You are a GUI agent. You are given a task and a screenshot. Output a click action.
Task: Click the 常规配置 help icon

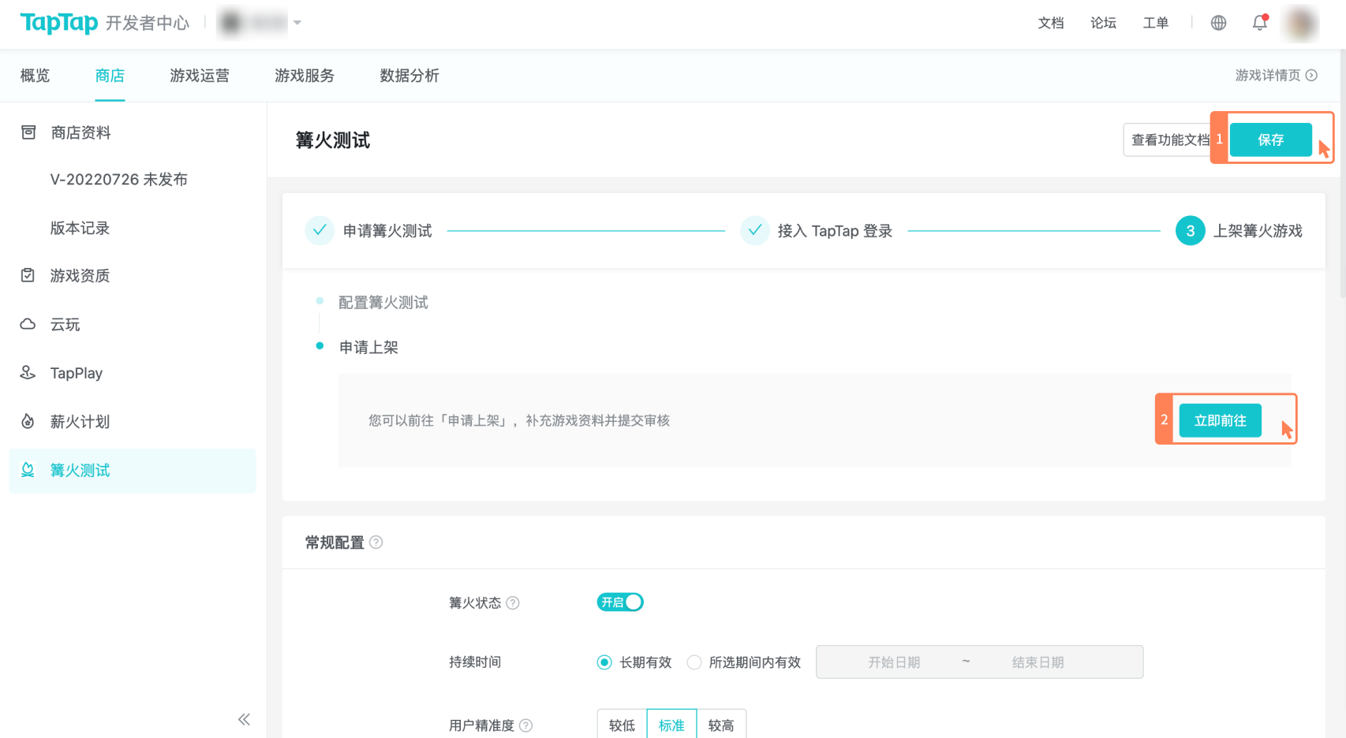point(376,542)
